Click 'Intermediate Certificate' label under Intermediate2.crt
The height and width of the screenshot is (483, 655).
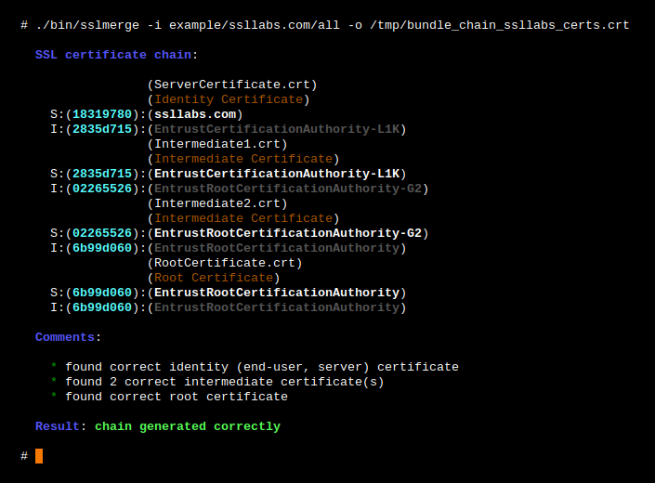coord(243,218)
